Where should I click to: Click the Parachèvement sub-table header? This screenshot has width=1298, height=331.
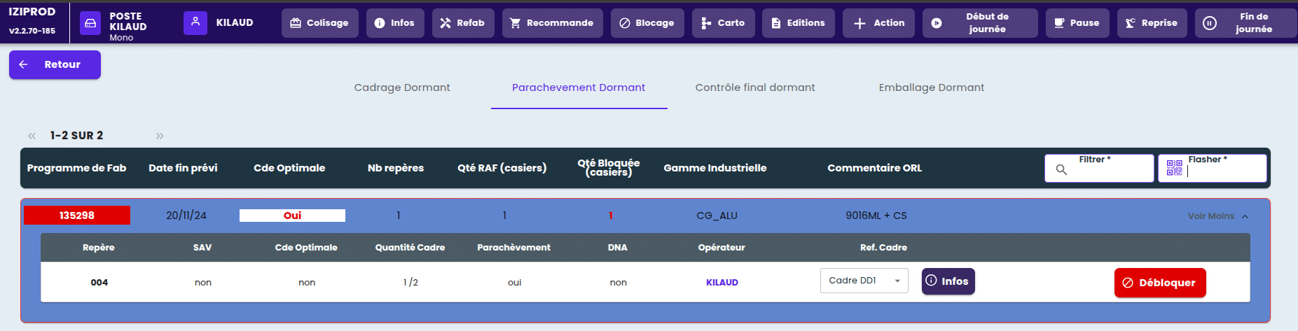513,248
